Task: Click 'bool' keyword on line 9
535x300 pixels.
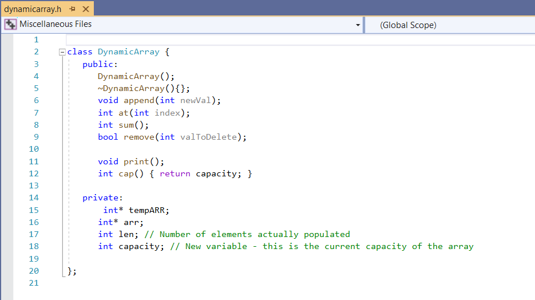Action: tap(108, 137)
